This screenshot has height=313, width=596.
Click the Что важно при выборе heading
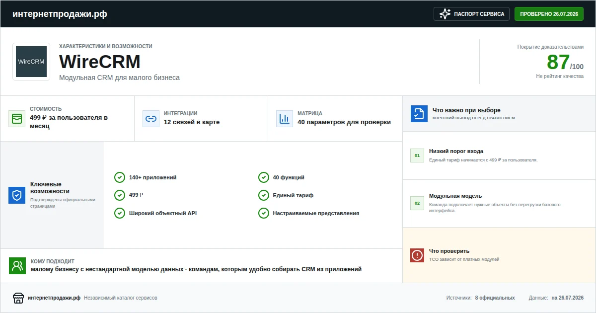[466, 110]
